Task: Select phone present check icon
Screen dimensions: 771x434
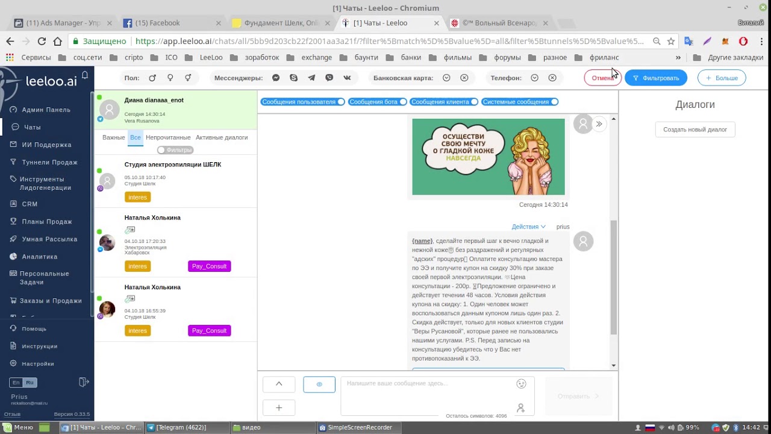Action: click(534, 78)
